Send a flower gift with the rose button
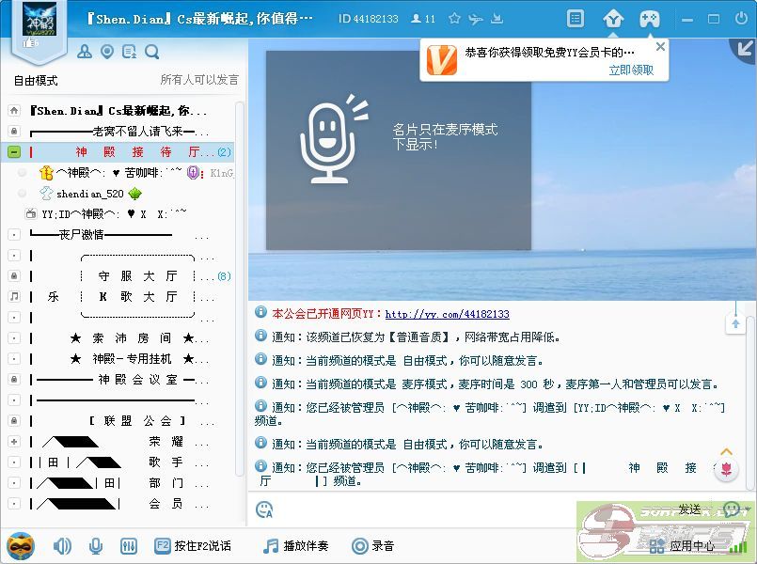Screen dimensions: 757x564 point(726,470)
